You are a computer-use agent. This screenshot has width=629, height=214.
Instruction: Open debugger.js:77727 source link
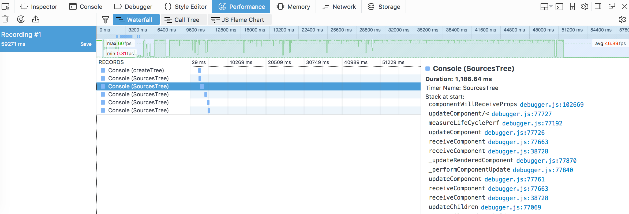(522, 114)
